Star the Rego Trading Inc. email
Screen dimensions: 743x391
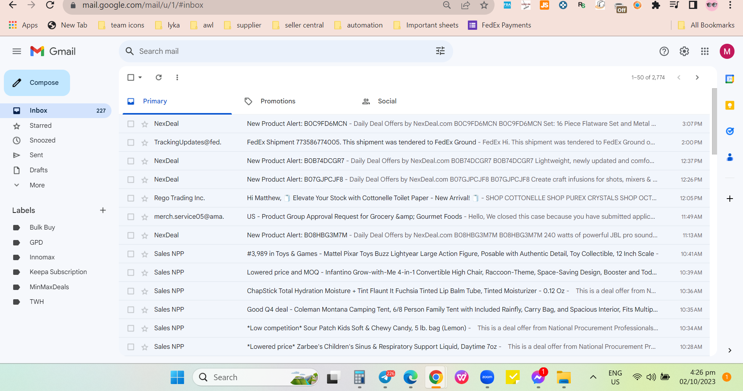click(145, 198)
